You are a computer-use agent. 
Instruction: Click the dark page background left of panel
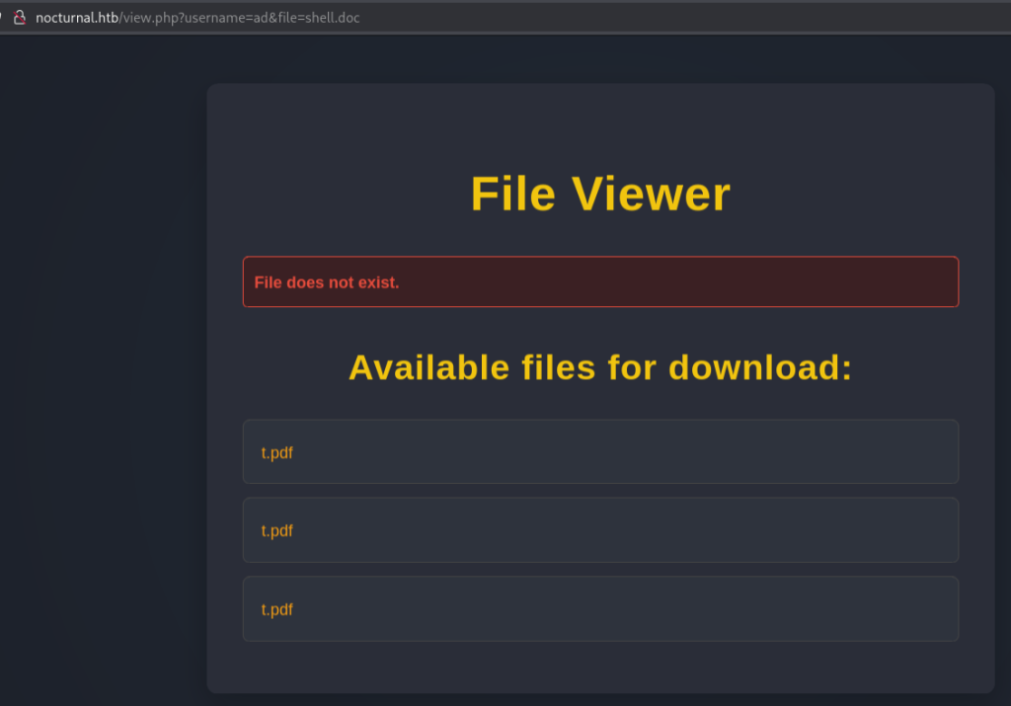coord(99,395)
